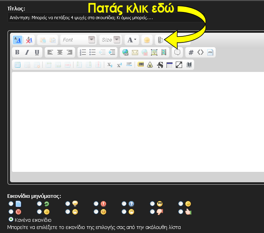
Task: Apply strikethrough with the S icon
Action: coord(160,65)
